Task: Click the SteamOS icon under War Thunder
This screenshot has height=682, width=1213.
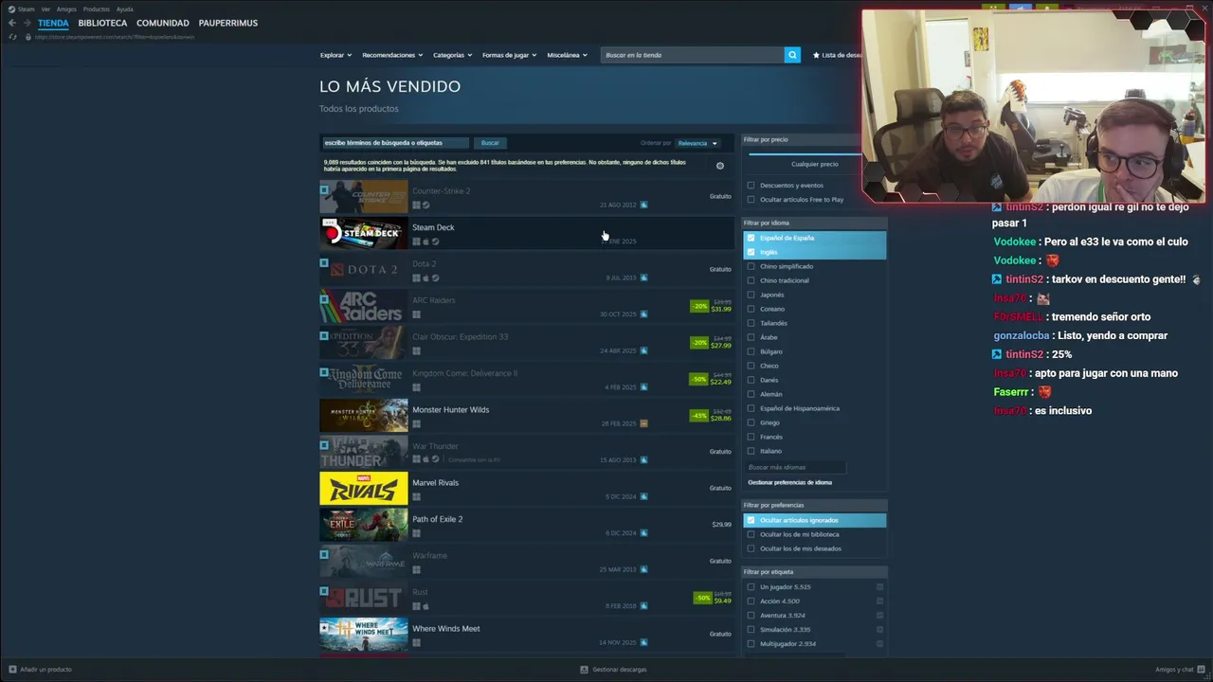Action: (435, 459)
